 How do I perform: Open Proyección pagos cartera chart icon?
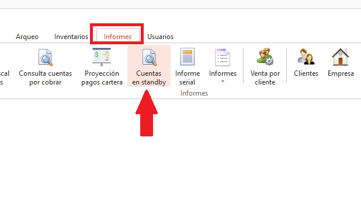tap(102, 57)
